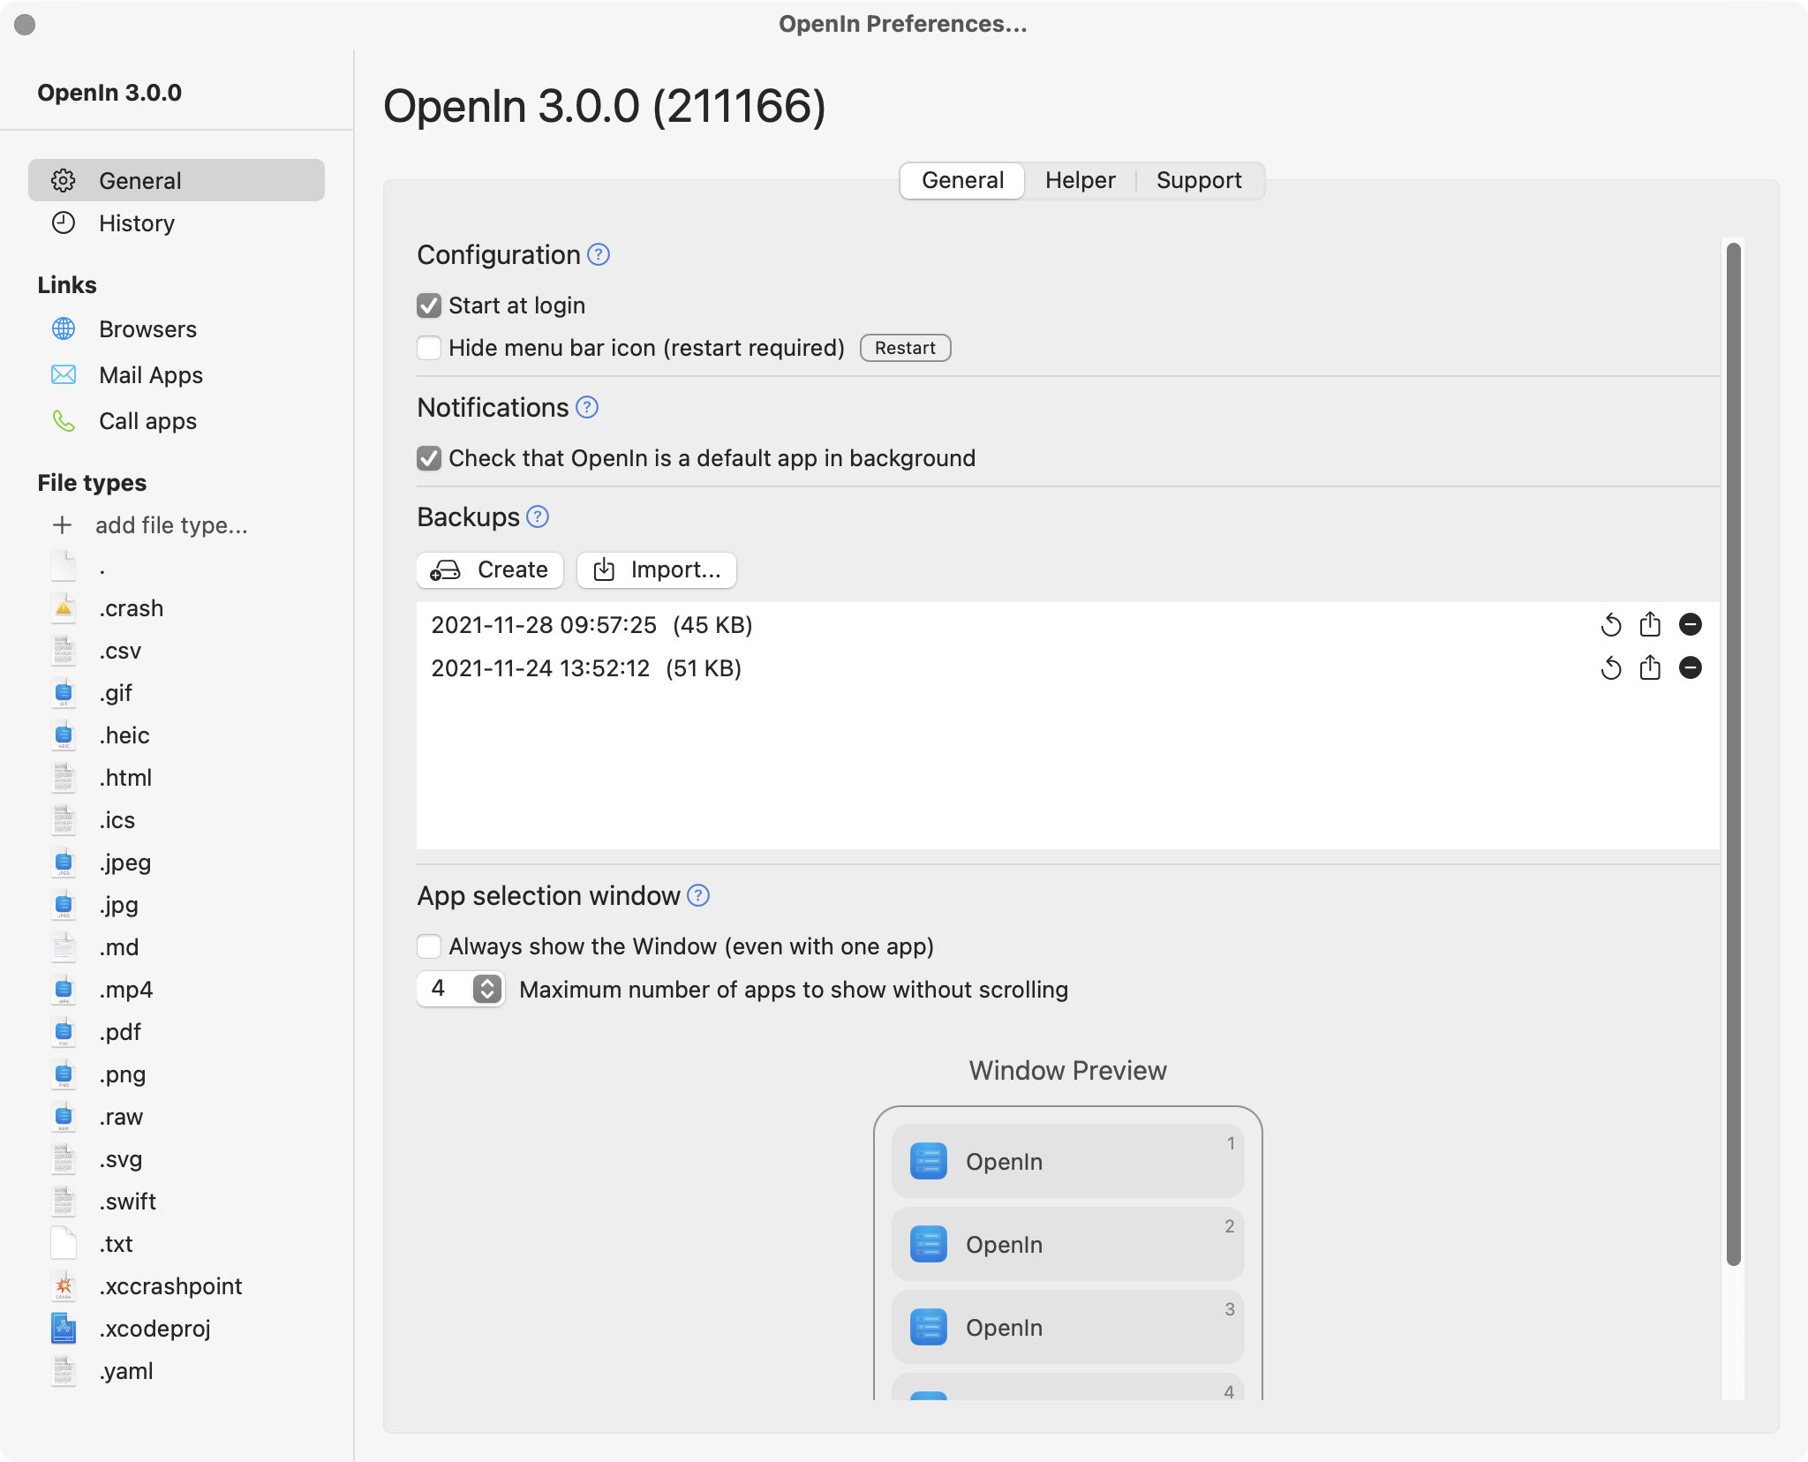This screenshot has width=1808, height=1462.
Task: Expand the Helper tab
Action: coord(1080,177)
